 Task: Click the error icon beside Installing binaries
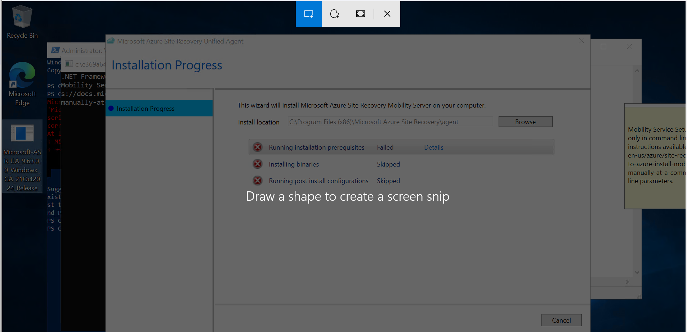(x=258, y=164)
